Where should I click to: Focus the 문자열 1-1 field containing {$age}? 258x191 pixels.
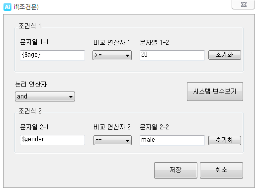[x=52, y=55]
